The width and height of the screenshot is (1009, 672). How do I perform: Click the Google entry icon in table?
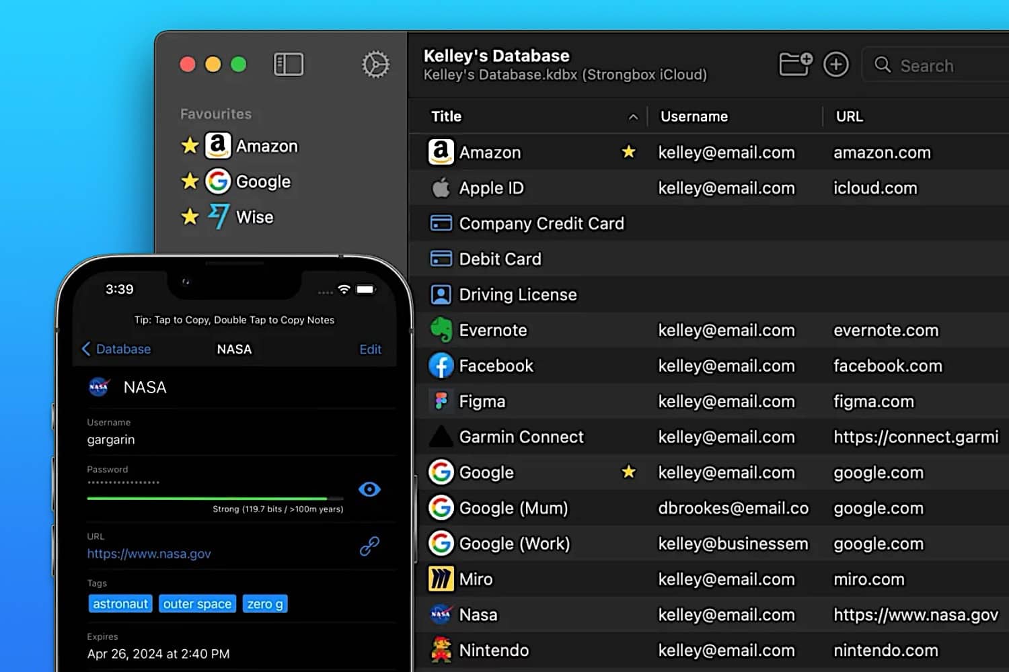[x=441, y=472]
